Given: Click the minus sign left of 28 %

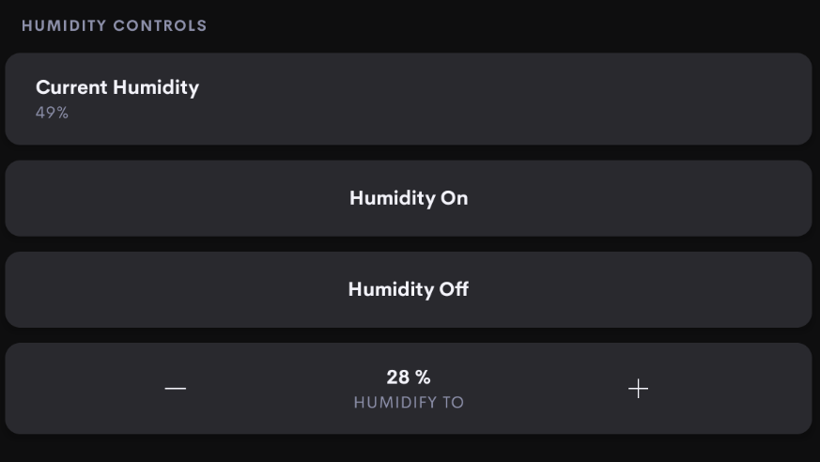Looking at the screenshot, I should pos(176,389).
